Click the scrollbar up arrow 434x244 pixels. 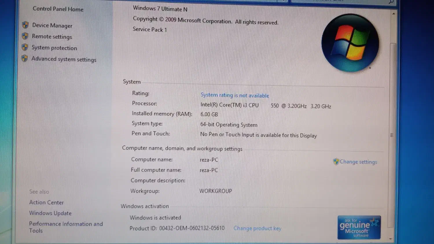click(393, 14)
